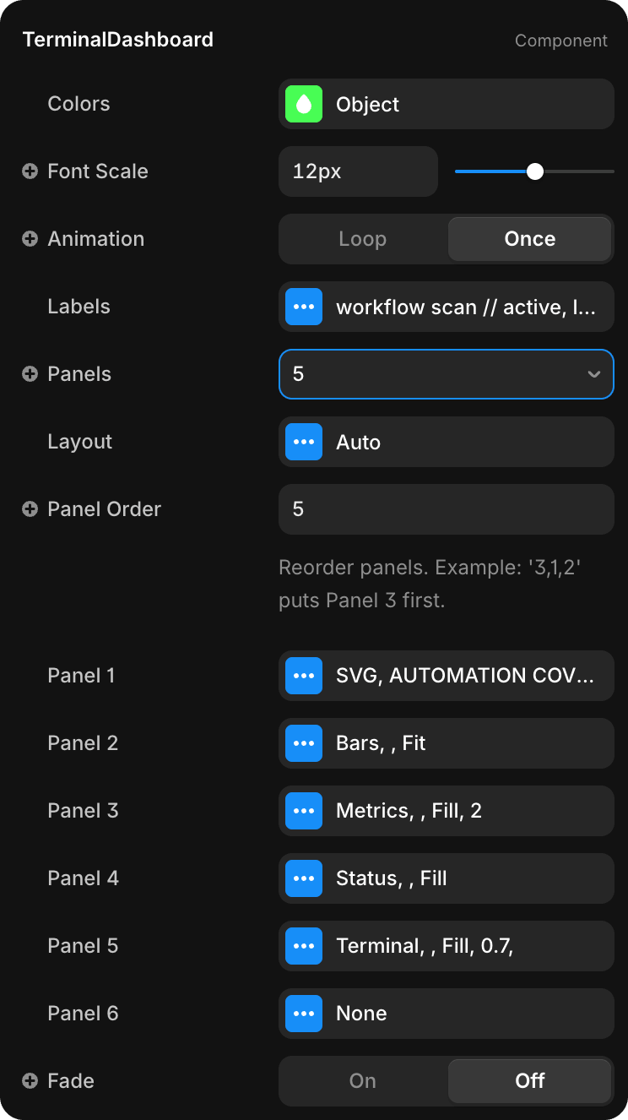The height and width of the screenshot is (1120, 628).
Task: Click the Panel Order input field
Action: tap(447, 509)
